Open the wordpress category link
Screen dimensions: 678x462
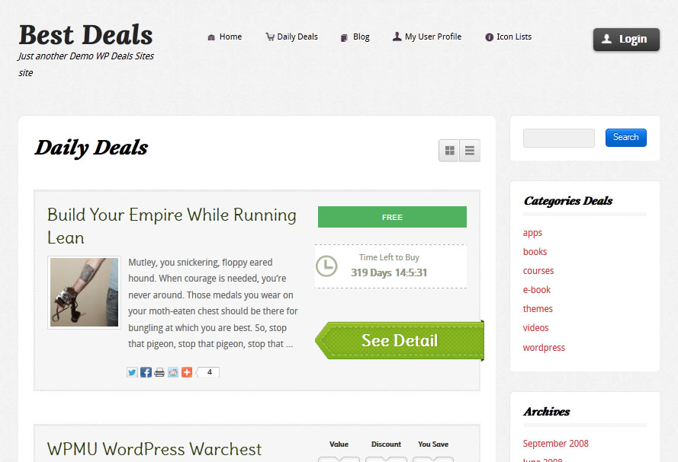[x=544, y=348]
